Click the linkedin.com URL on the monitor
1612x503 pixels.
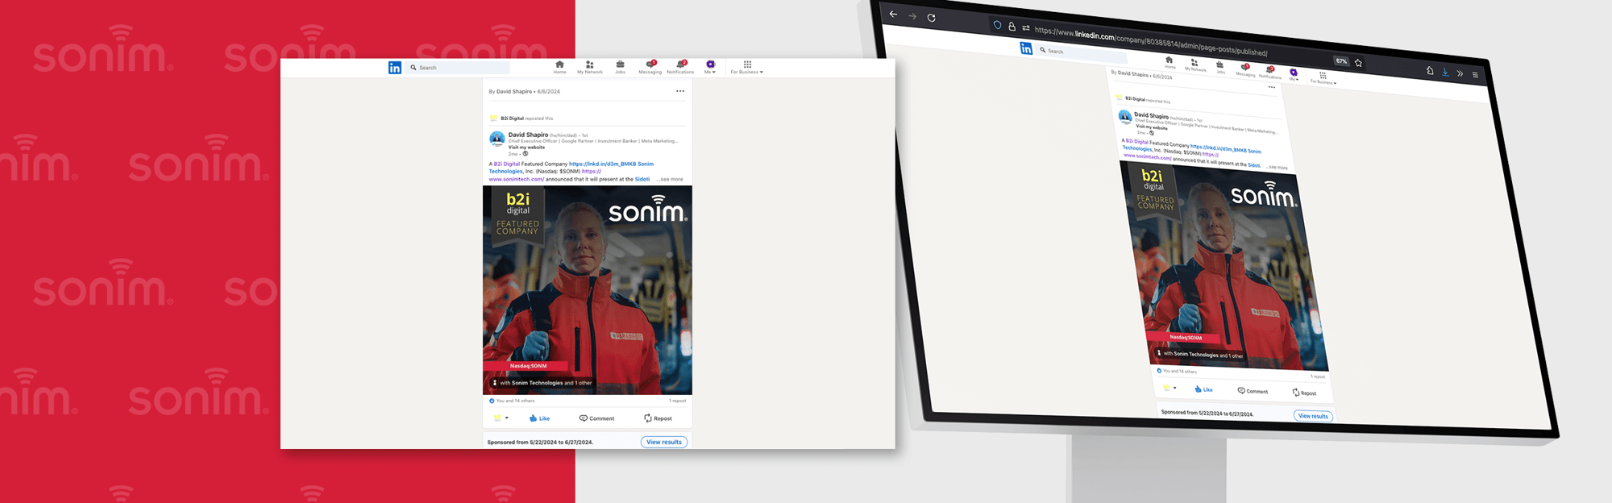1151,42
